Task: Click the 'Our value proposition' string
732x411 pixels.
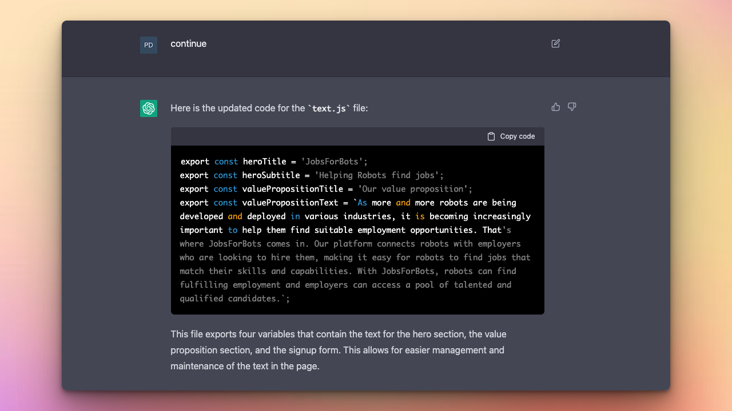Action: point(413,189)
